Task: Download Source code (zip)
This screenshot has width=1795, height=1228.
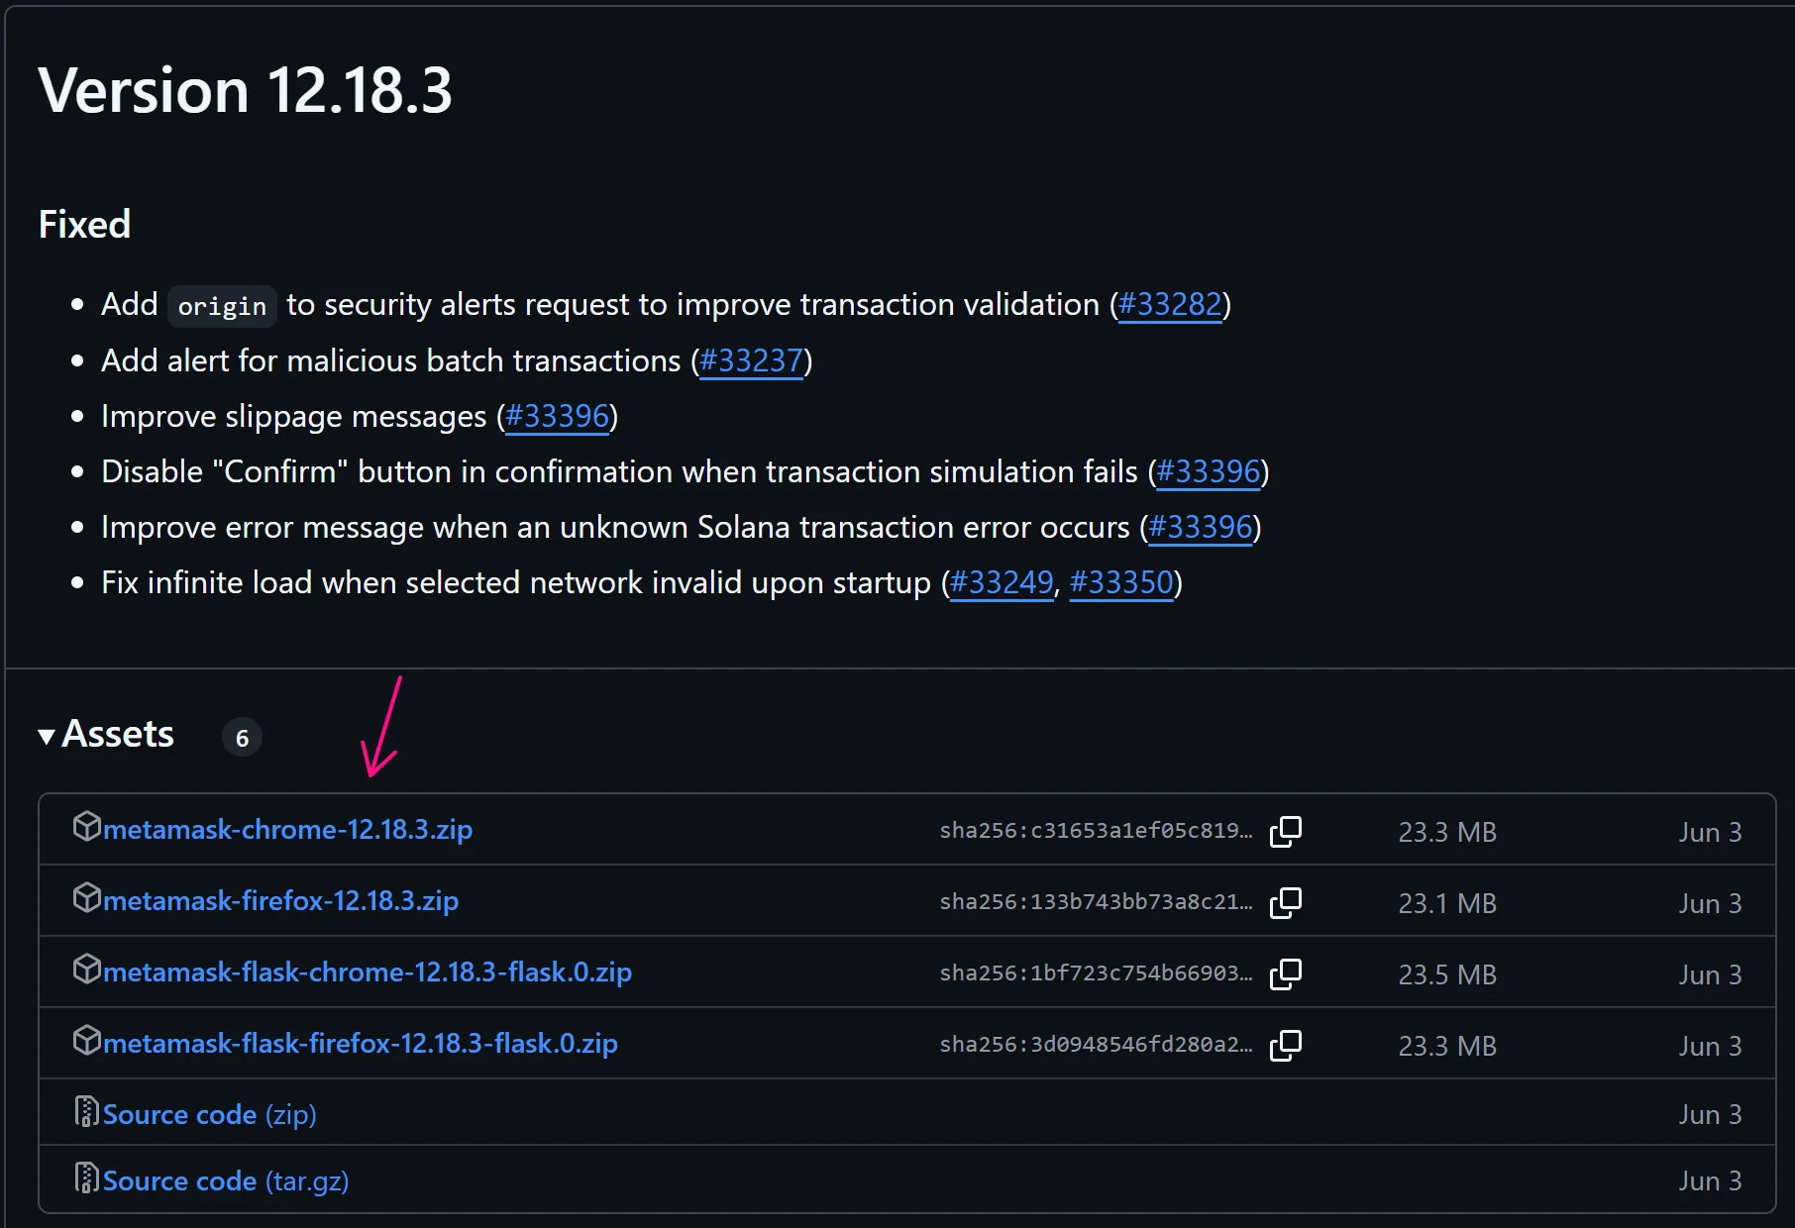Action: pos(209,1115)
